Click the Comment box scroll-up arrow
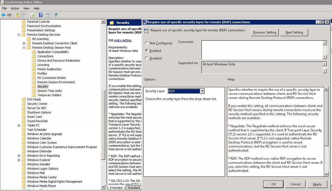The width and height of the screenshot is (332, 191). coord(325,43)
